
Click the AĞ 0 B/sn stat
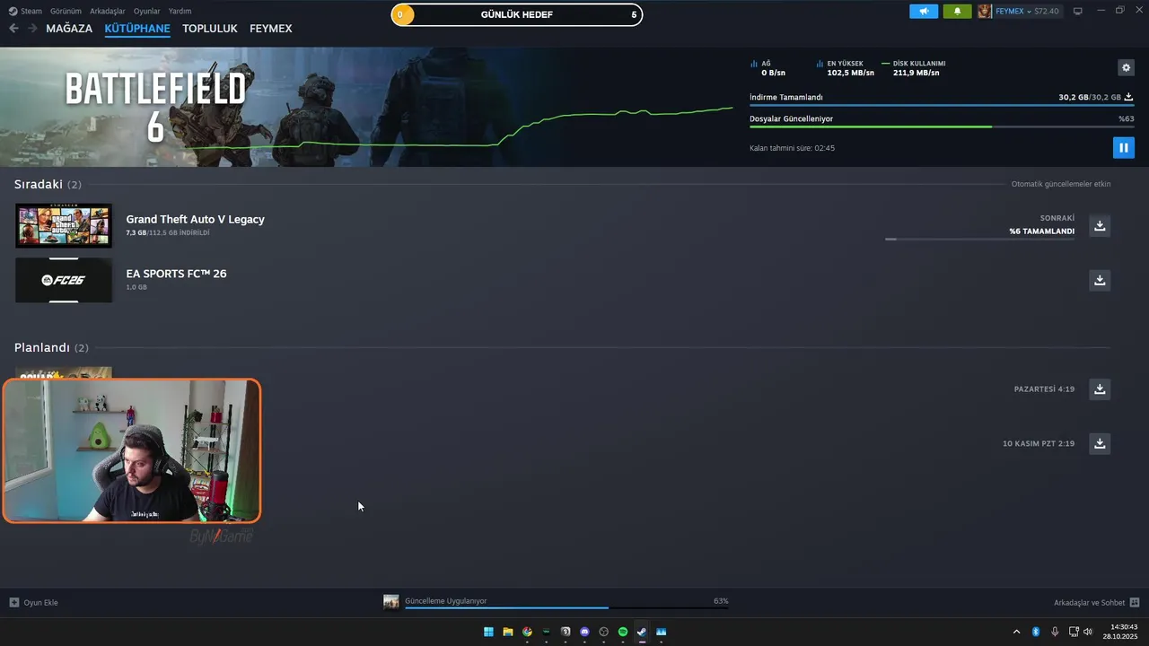(x=767, y=68)
